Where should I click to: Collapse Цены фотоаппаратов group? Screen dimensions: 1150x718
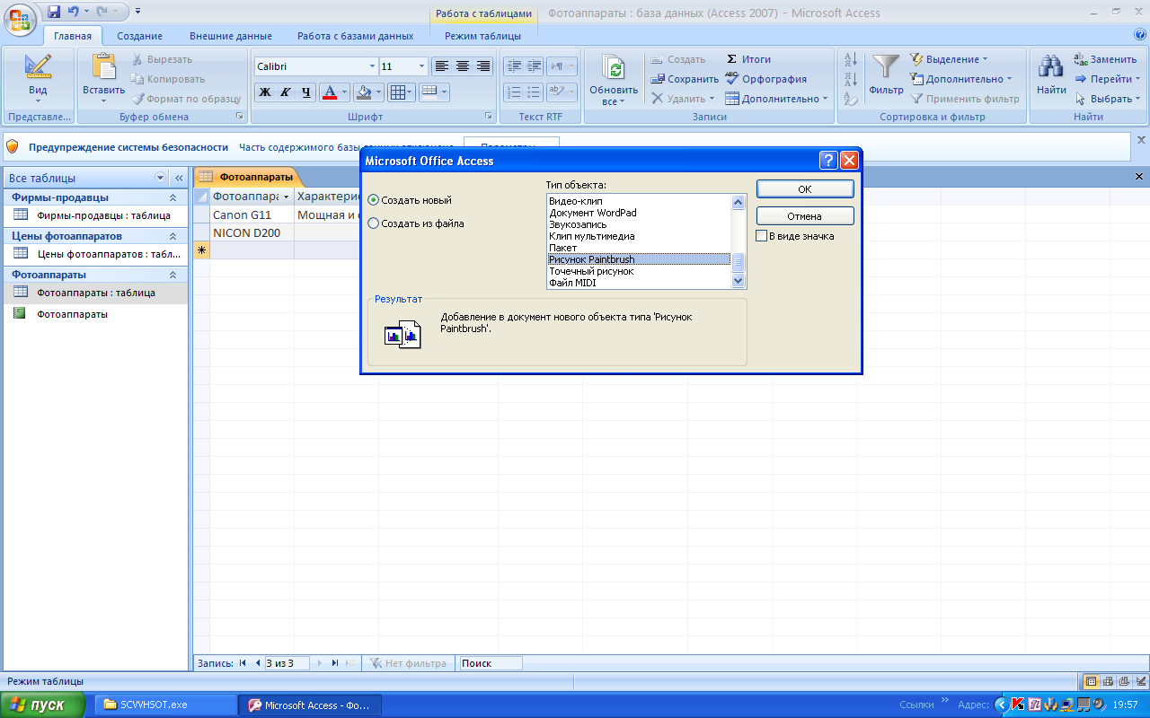coord(172,236)
